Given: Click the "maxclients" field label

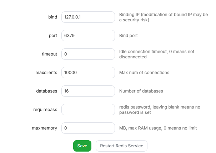Looking at the screenshot, I should [x=46, y=73].
